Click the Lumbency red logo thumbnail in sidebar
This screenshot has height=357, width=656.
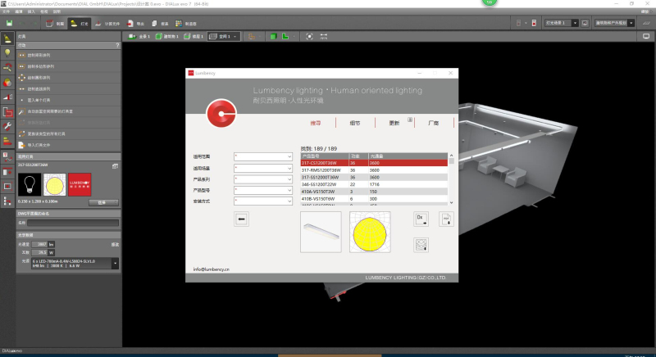[80, 184]
